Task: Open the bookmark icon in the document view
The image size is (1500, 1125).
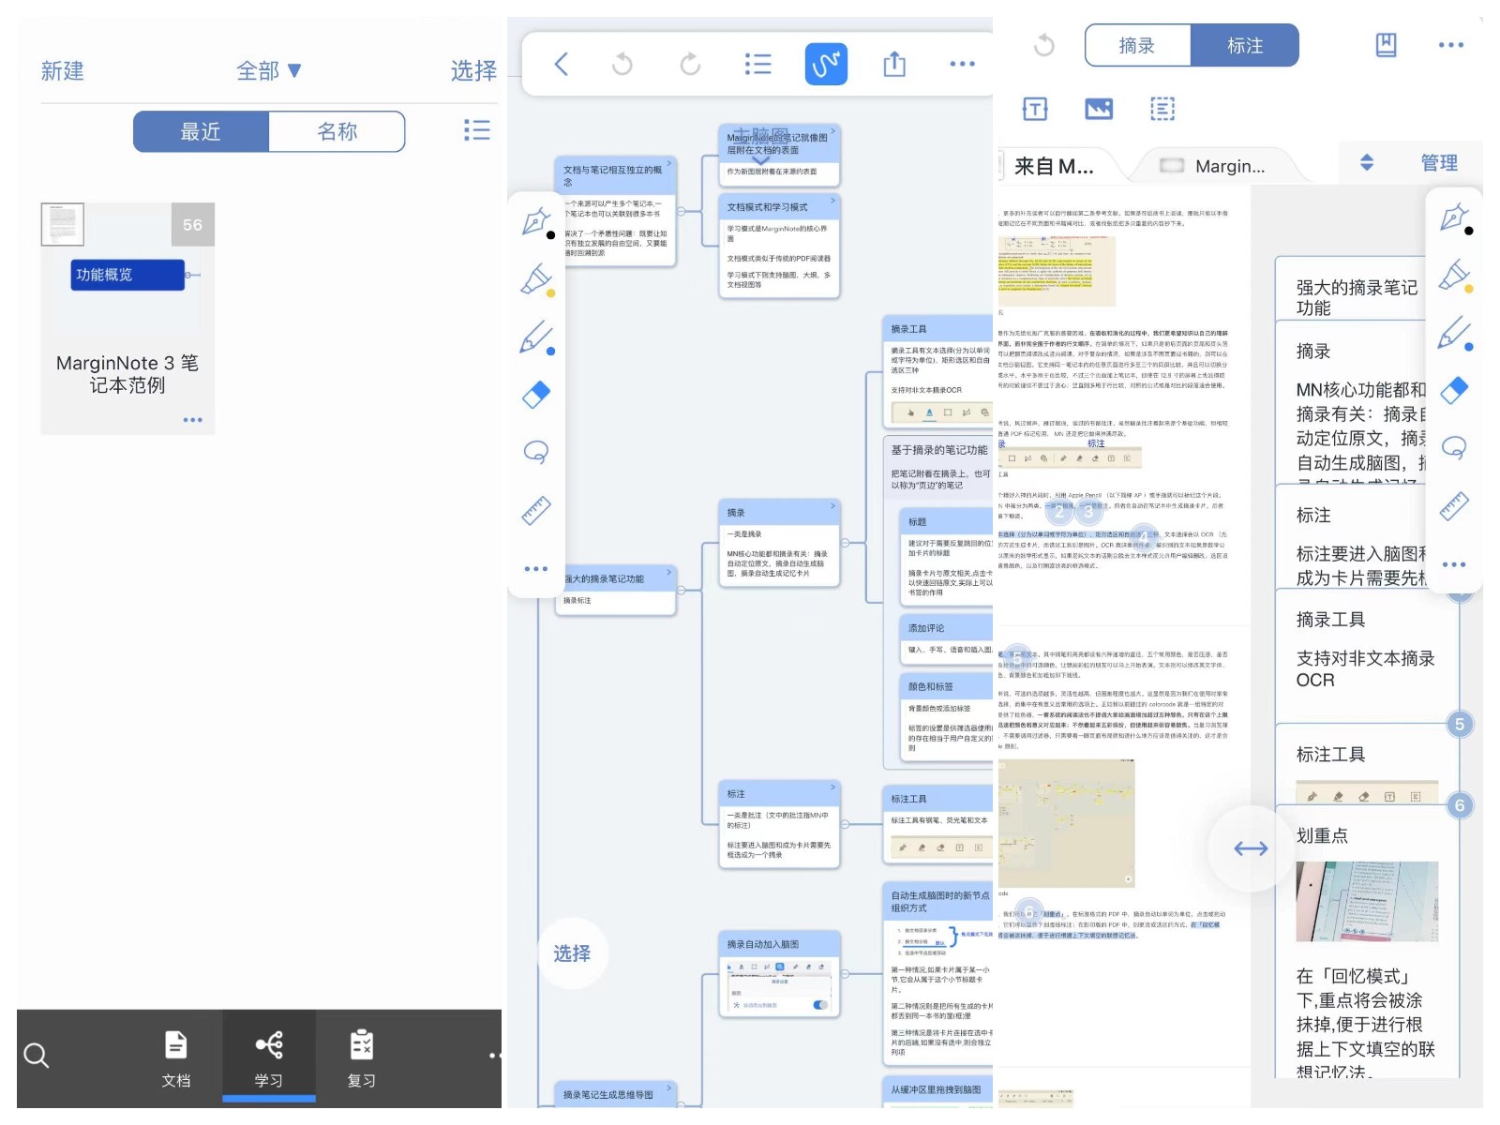Action: click(x=1386, y=45)
